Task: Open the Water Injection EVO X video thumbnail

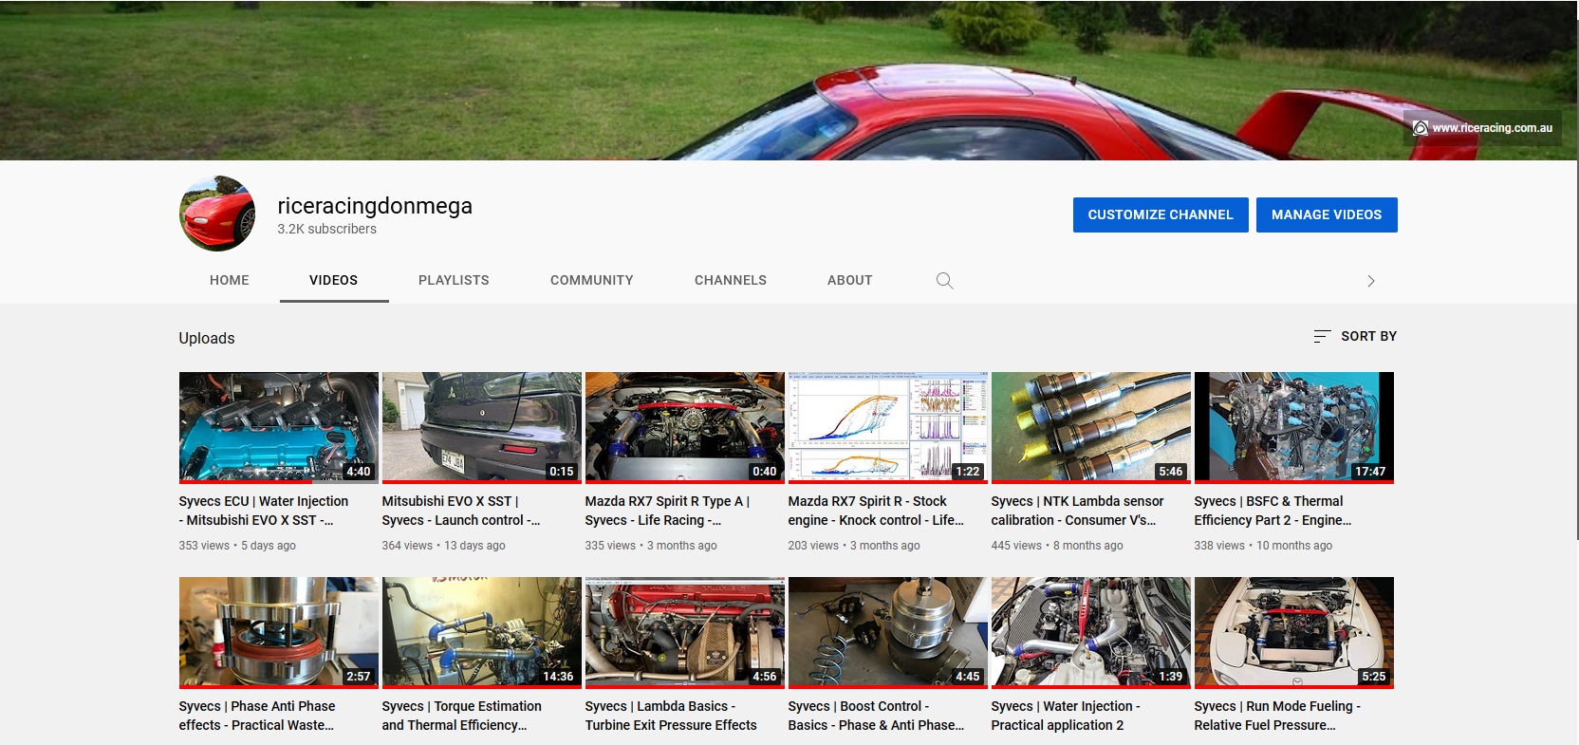Action: (278, 427)
